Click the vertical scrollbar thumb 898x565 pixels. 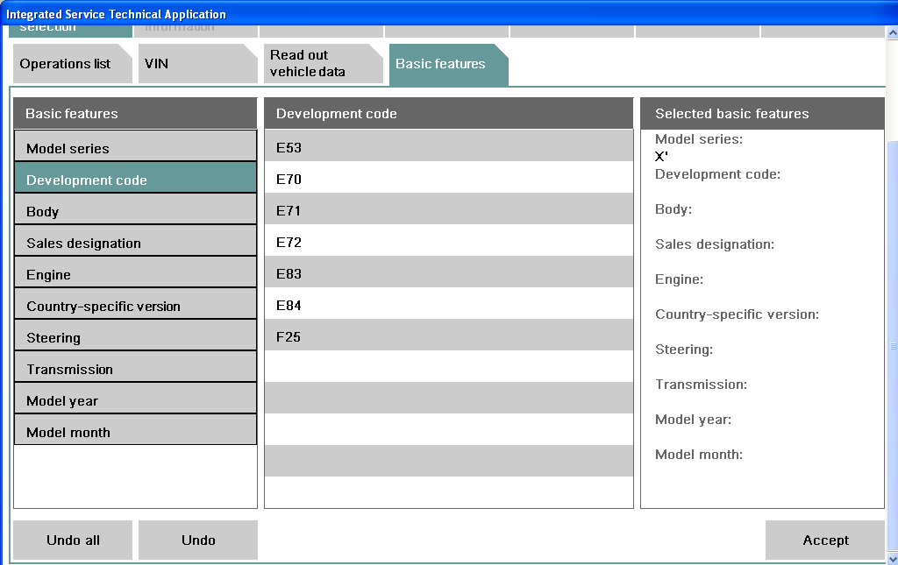point(892,346)
